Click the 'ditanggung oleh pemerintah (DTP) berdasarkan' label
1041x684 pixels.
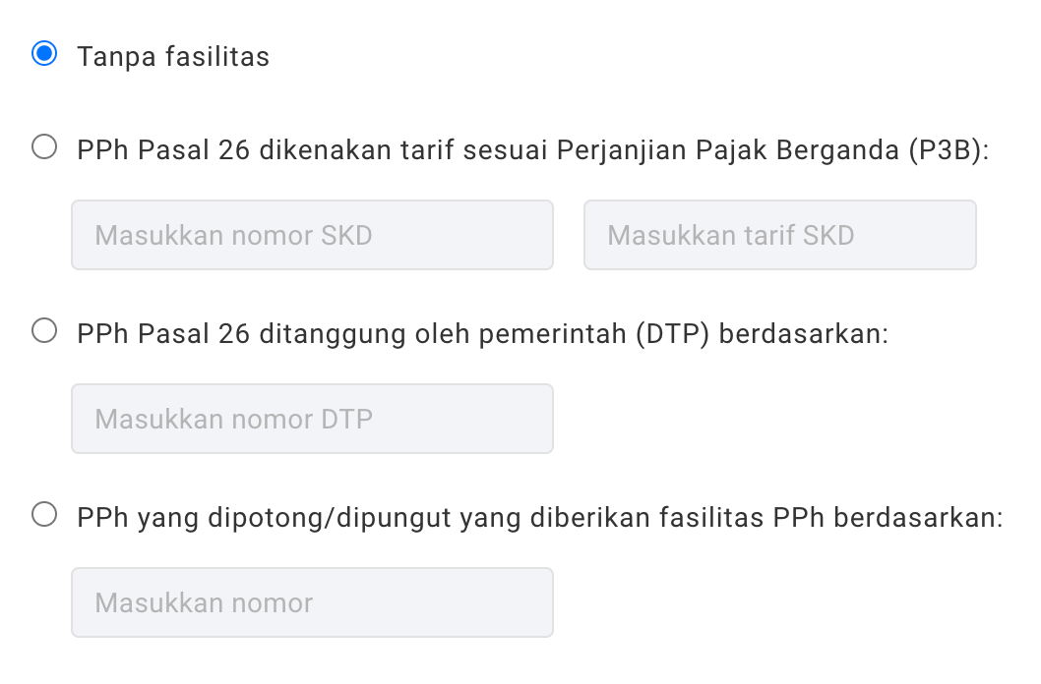coord(571,333)
